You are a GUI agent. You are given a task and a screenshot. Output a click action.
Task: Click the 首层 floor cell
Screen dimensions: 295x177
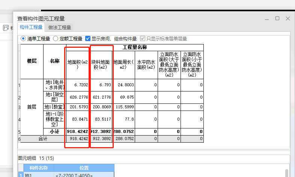pos(32,107)
